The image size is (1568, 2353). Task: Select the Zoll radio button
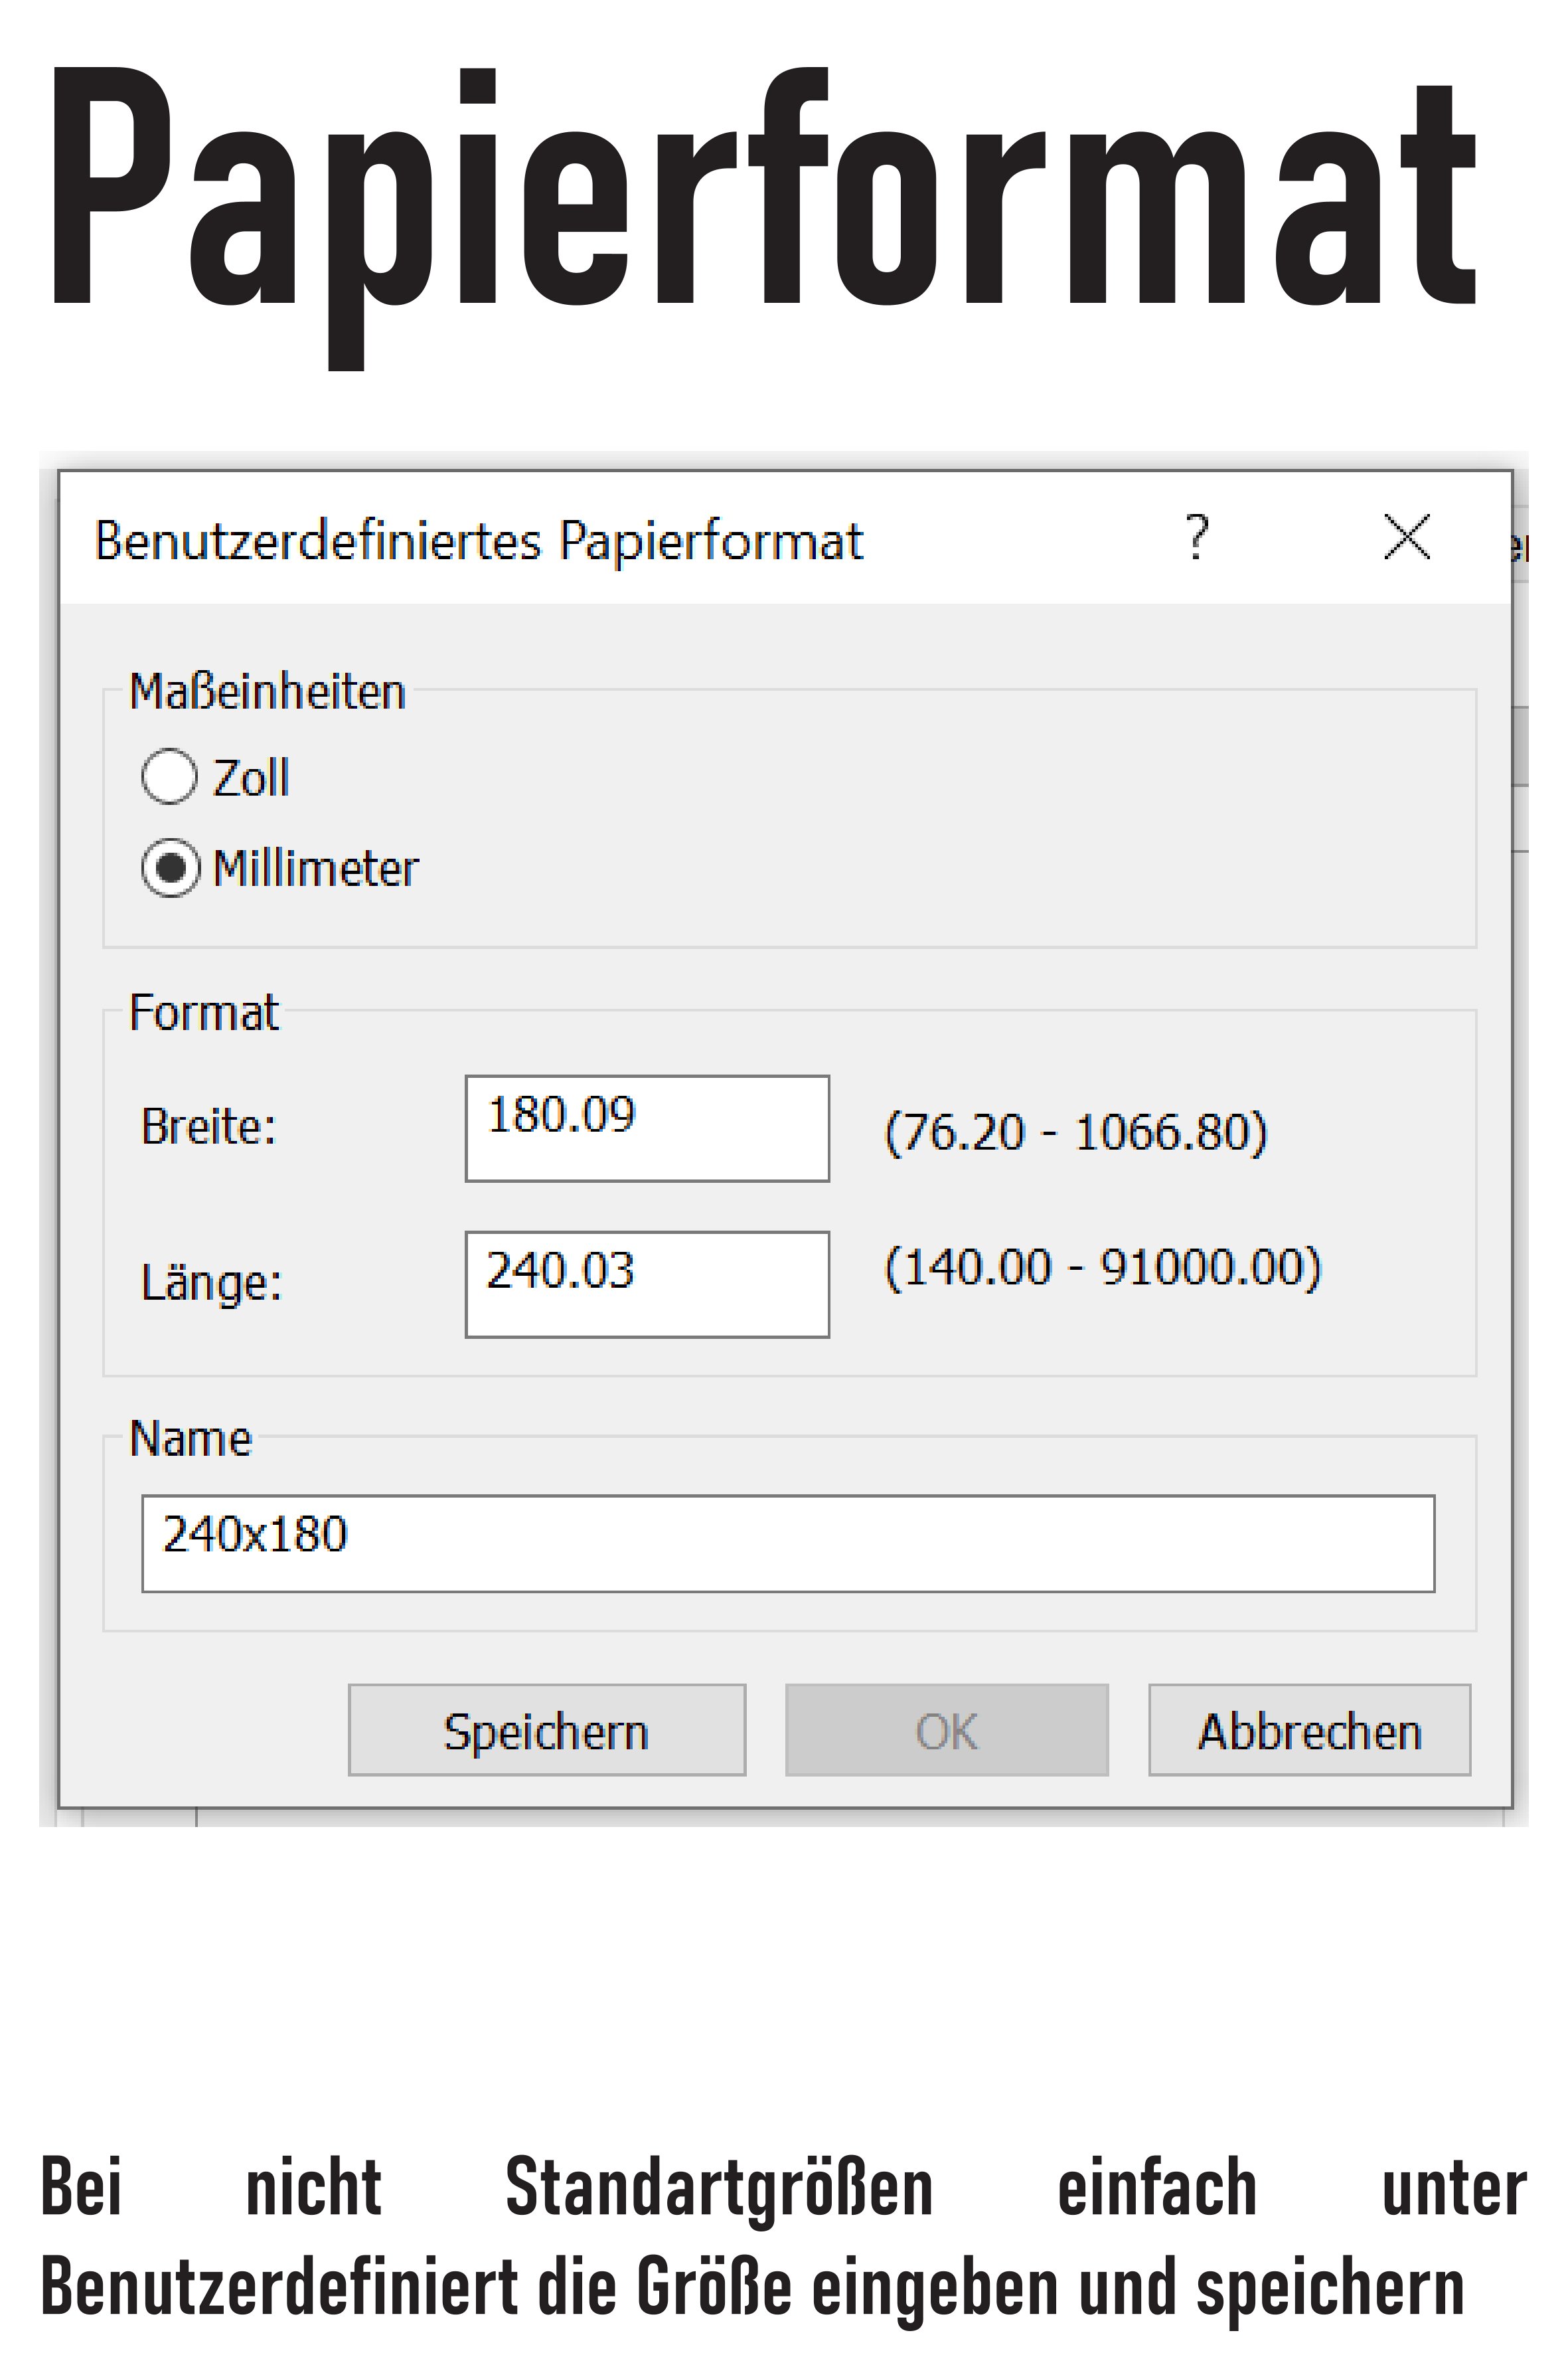coord(169,776)
